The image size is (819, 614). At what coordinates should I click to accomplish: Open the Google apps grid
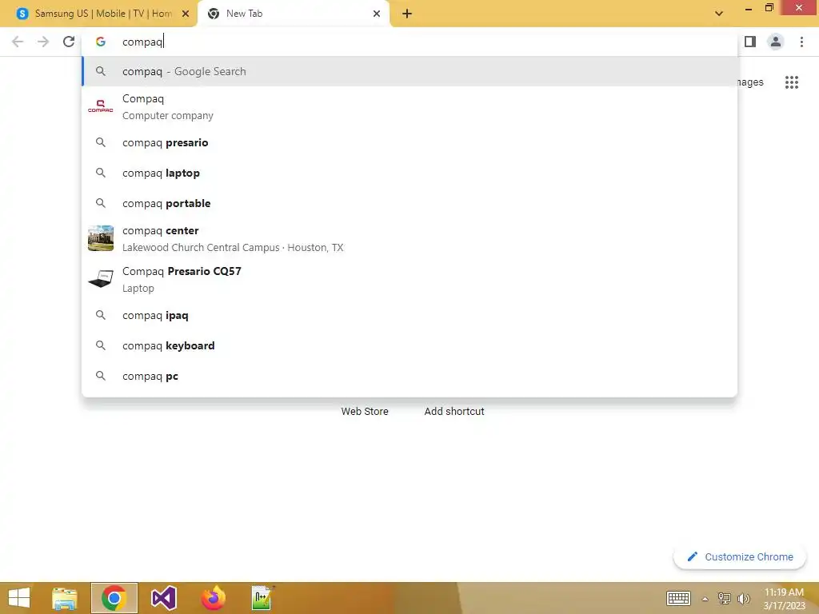[792, 82]
